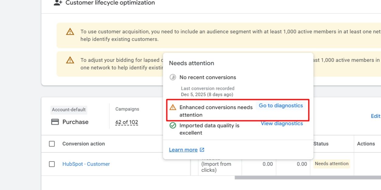Viewport: 381px width, 190px height.
Task: Follow the Learn more link
Action: click(183, 150)
